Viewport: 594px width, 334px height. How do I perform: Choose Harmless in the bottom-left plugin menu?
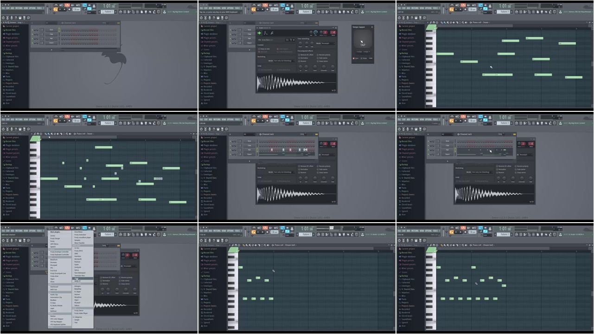point(77,256)
